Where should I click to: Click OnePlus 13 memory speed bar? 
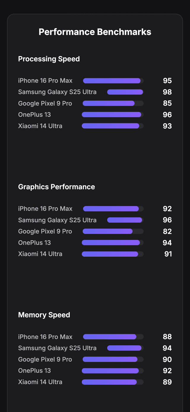(113, 371)
